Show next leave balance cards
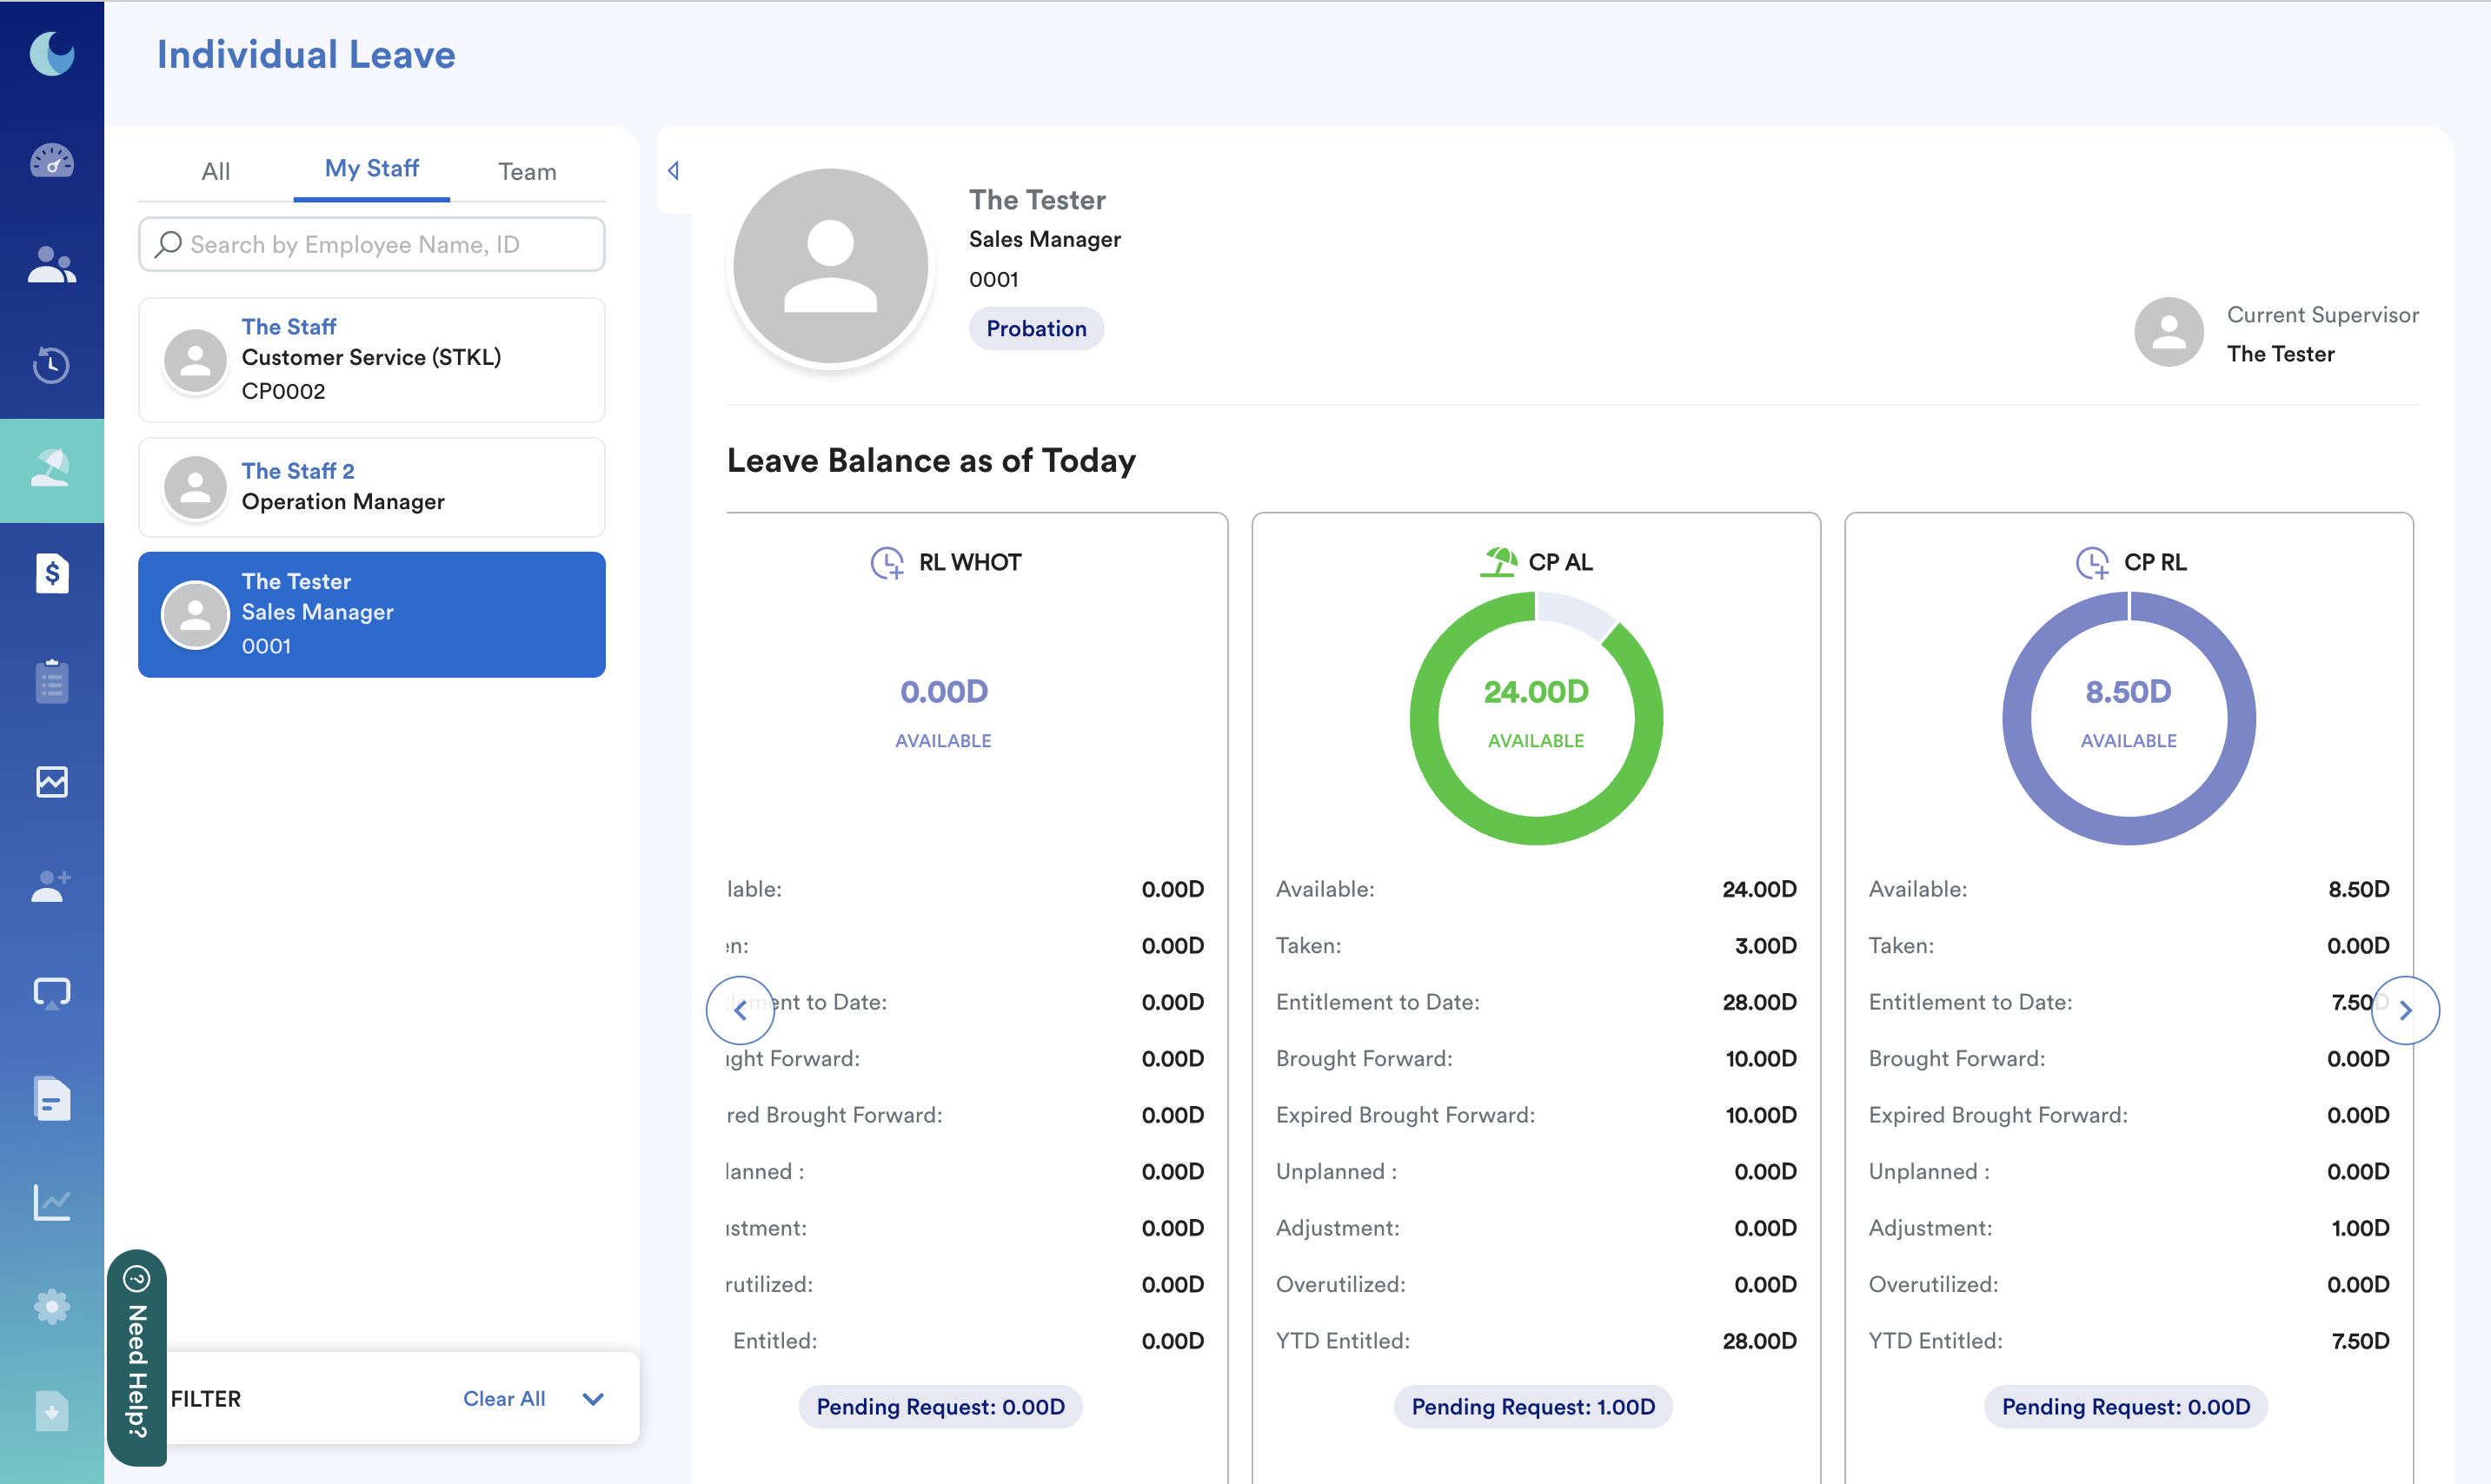The height and width of the screenshot is (1484, 2491). (x=2405, y=1011)
